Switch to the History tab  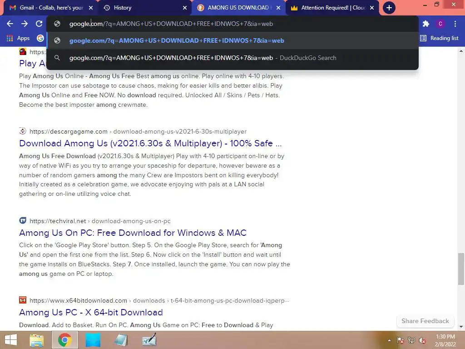click(144, 8)
